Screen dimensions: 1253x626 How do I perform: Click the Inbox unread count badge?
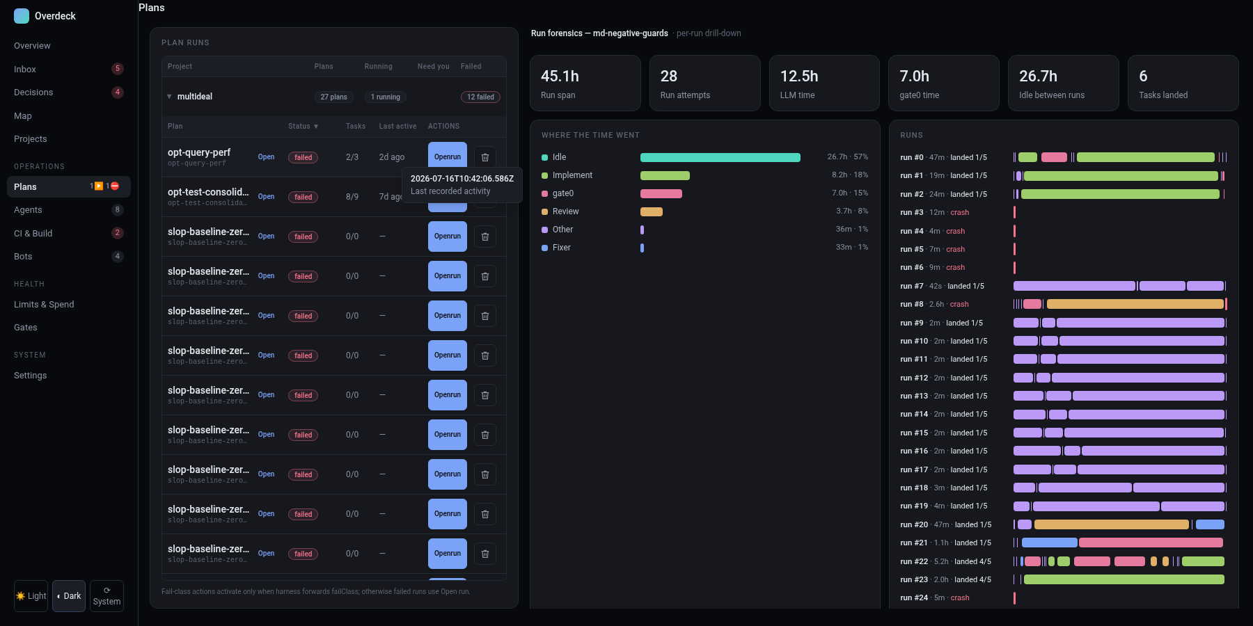(x=118, y=69)
